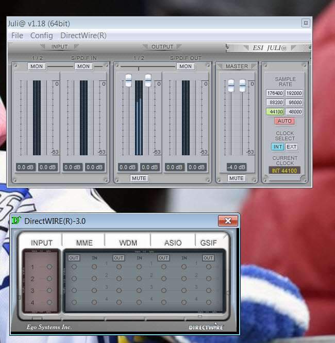This screenshot has height=343, width=335.
Task: Click INPUT node for channel 2
Action: (x=49, y=279)
